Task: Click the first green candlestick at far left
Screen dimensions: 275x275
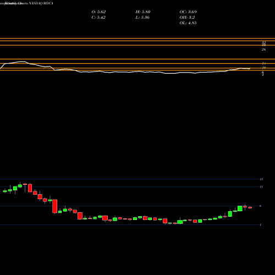Action: coord(5,191)
